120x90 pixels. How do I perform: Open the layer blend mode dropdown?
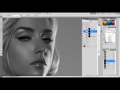86,21
